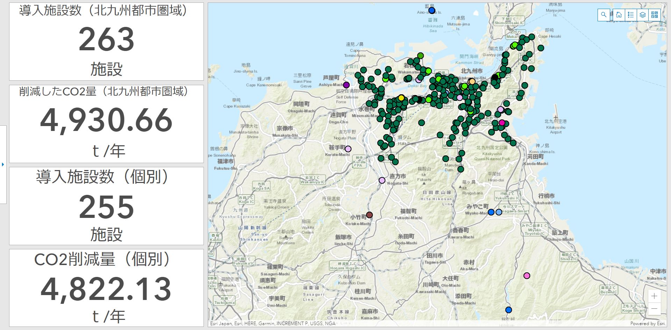The width and height of the screenshot is (671, 330).
Task: Click the lavender marker near Kurate-Machi
Action: tap(348, 149)
